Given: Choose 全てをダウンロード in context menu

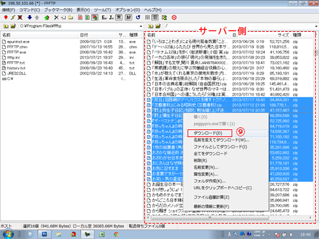Looking at the screenshot, I should click(225, 154).
